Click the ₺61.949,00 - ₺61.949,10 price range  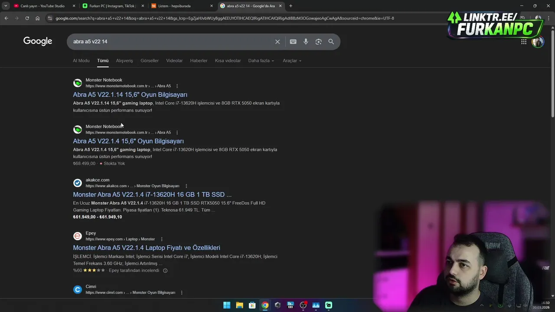click(98, 217)
